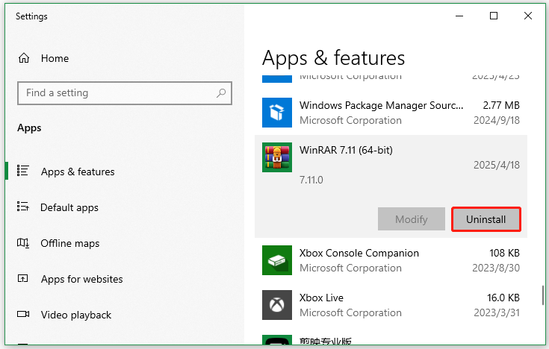Click the Default apps icon
This screenshot has width=549, height=349.
click(x=22, y=207)
